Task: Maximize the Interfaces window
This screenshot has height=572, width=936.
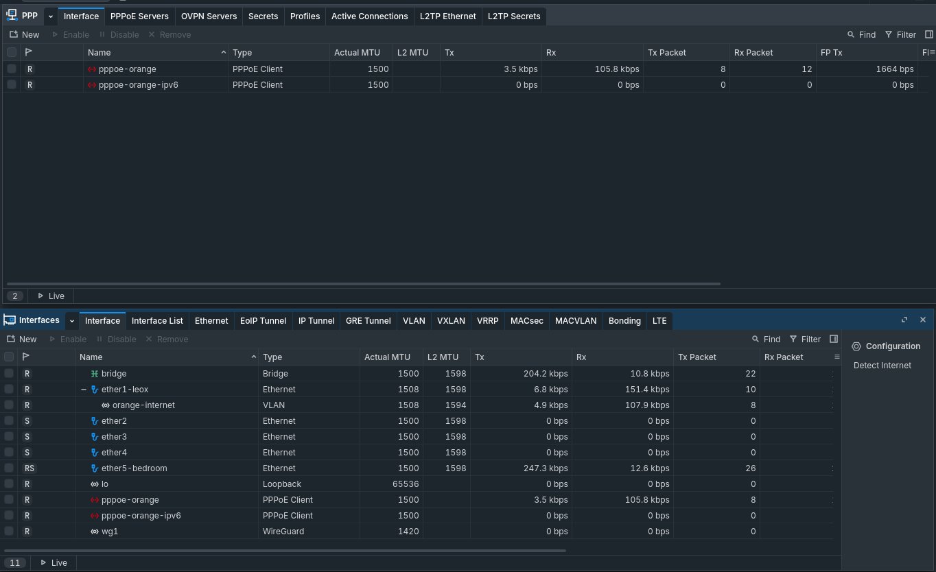Action: pos(904,320)
